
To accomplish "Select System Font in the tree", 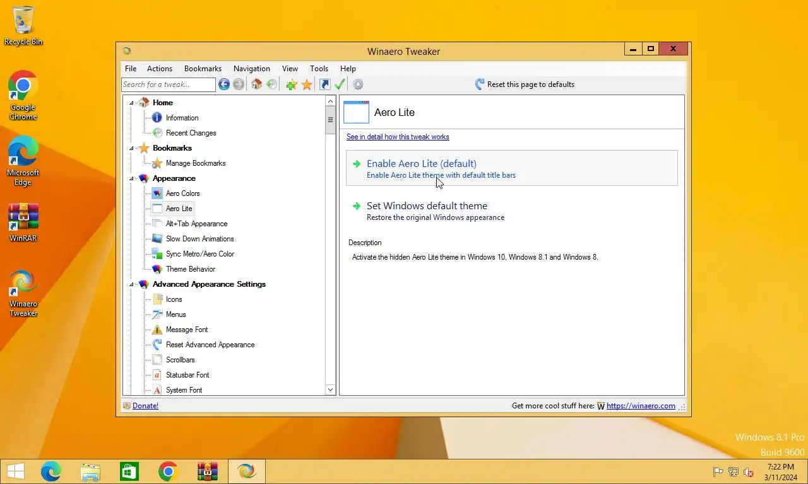I will tap(184, 390).
